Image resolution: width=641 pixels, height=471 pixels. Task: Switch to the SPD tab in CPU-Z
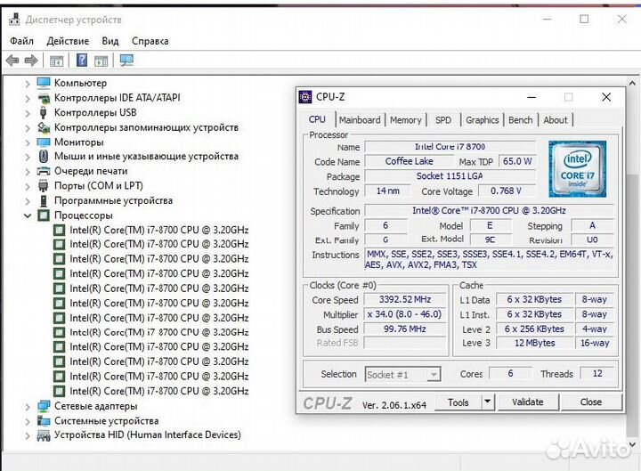point(443,120)
